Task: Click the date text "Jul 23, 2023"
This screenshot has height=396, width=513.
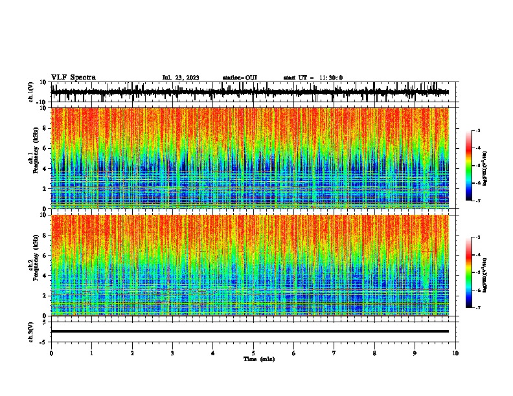Action: tap(181, 78)
